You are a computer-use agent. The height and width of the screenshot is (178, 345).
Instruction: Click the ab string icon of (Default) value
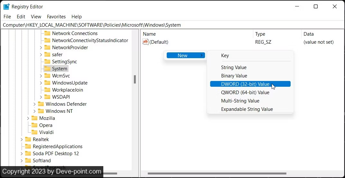pos(145,42)
